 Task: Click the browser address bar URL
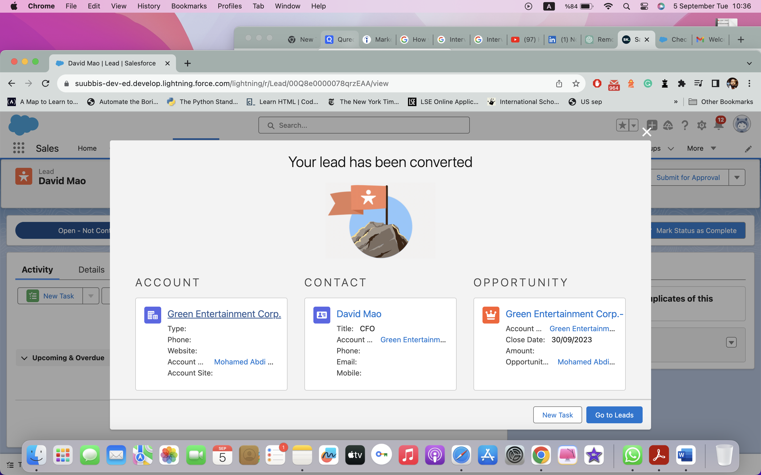232,83
